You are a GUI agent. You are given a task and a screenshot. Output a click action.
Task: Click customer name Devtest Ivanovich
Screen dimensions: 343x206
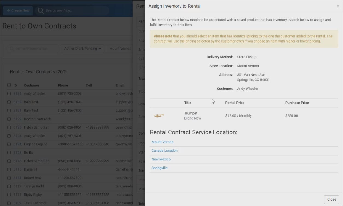coord(37,119)
